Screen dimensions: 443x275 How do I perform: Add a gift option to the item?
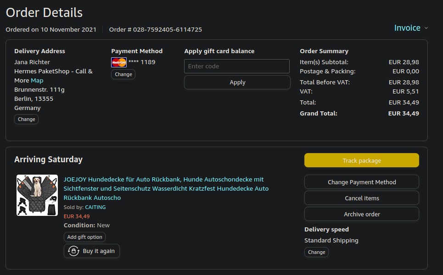tap(85, 237)
